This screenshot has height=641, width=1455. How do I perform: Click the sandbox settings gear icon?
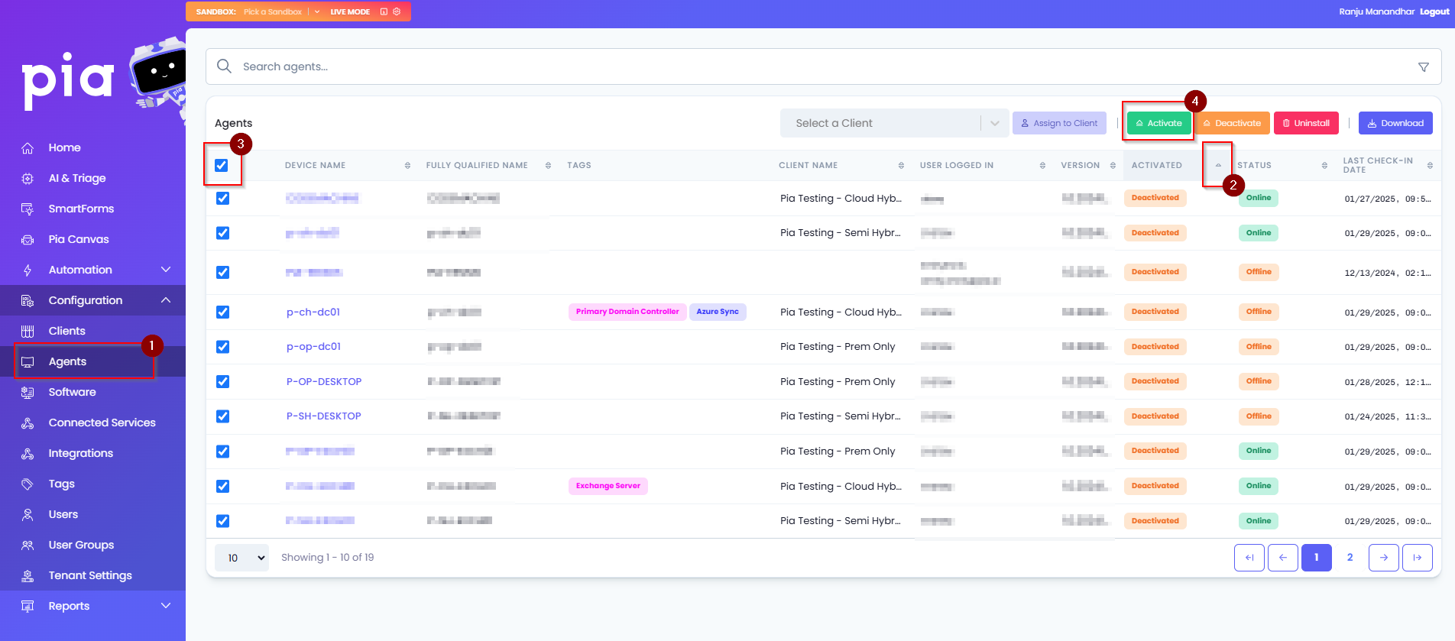[x=397, y=11]
